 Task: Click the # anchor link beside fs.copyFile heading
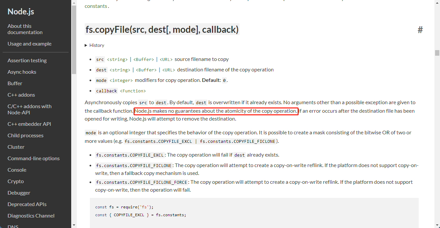(420, 30)
